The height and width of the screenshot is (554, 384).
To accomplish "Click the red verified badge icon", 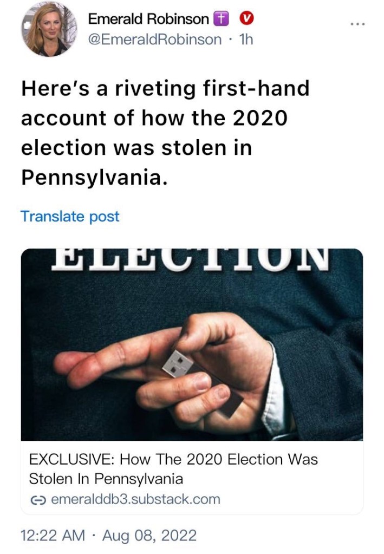I will (x=246, y=18).
